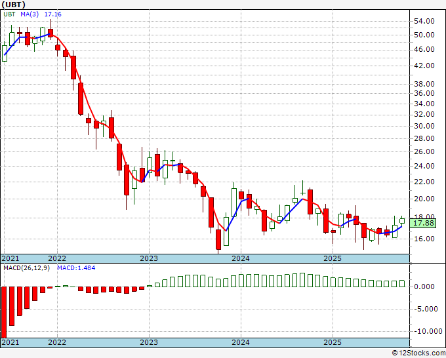Click the (UBT) ticker title
Viewport: 446px width, 358px height.
[13, 5]
